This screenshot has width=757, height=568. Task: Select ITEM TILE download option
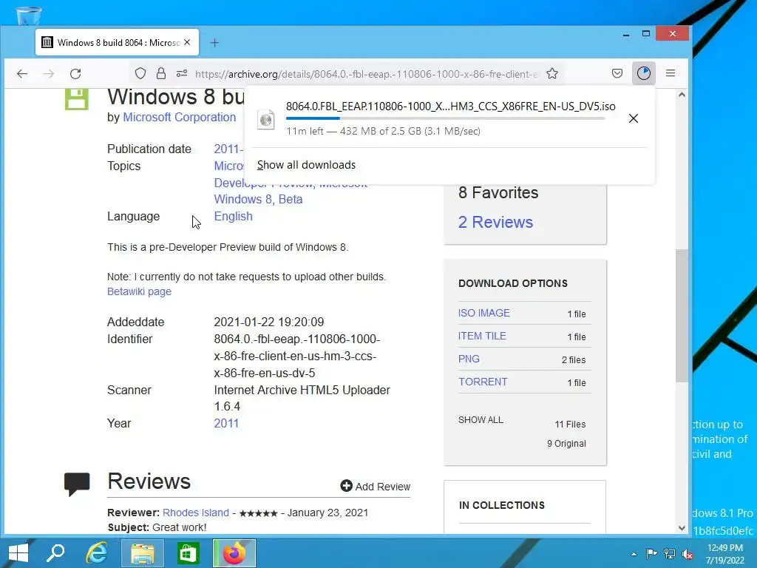[482, 337]
